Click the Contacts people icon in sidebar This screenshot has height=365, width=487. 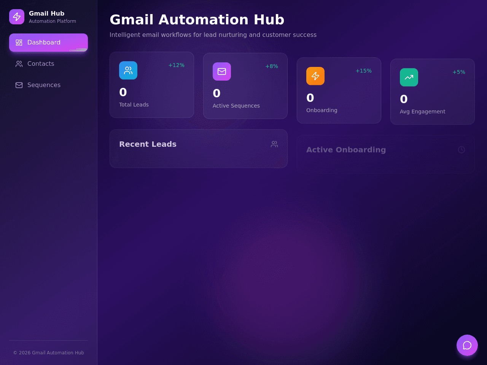coord(19,64)
